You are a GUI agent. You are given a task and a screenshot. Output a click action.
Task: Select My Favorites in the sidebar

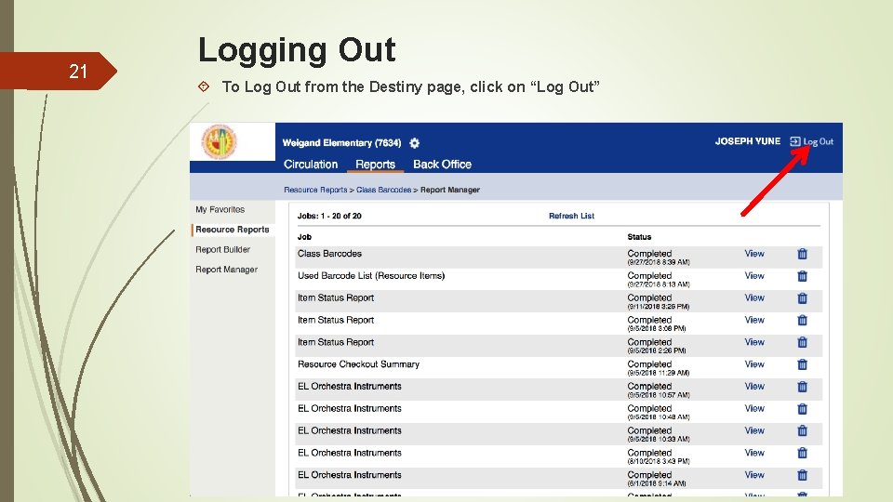220,209
